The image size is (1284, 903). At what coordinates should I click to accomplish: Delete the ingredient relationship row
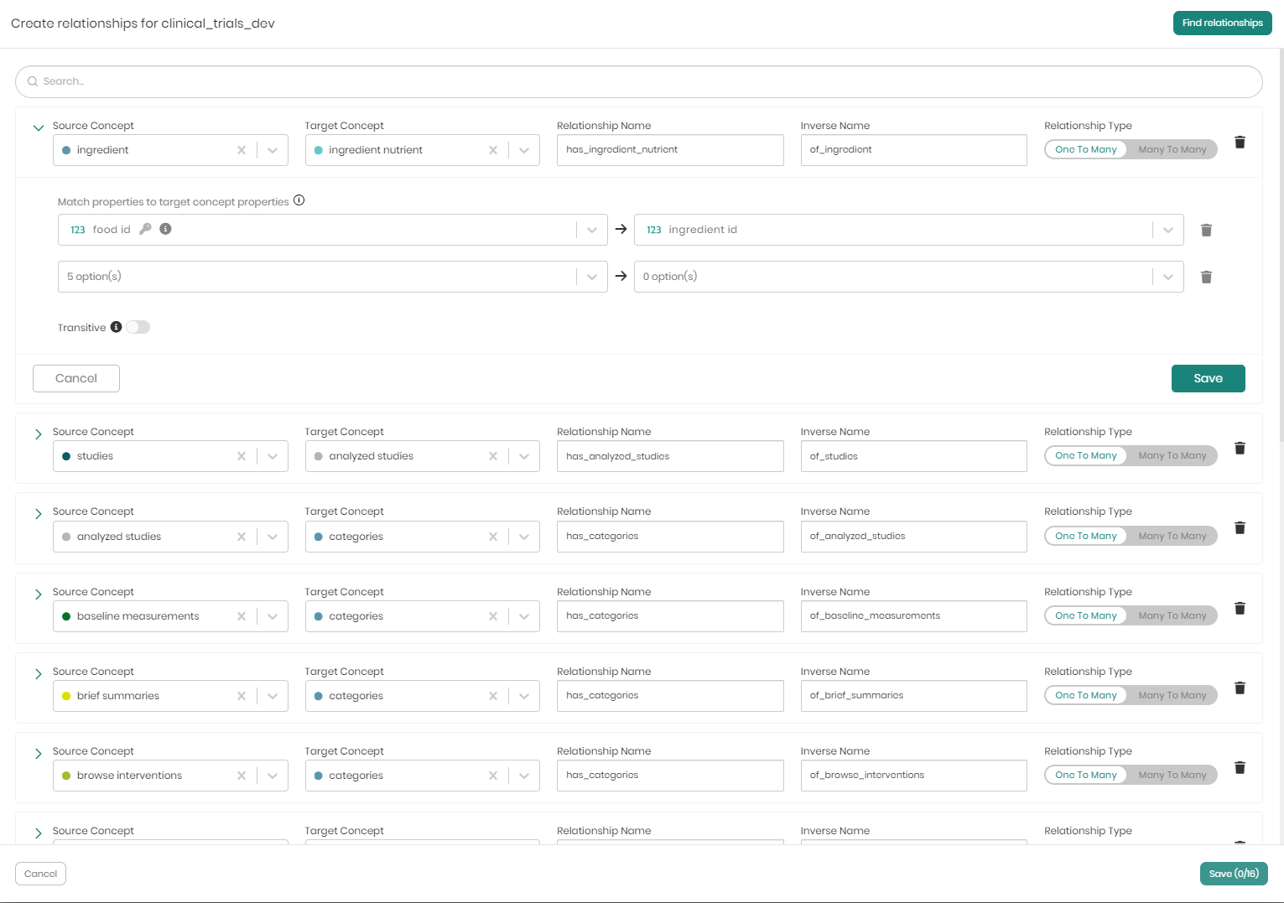click(1240, 143)
